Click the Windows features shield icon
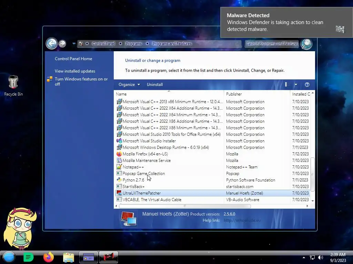The height and width of the screenshot is (264, 353). pos(50,79)
